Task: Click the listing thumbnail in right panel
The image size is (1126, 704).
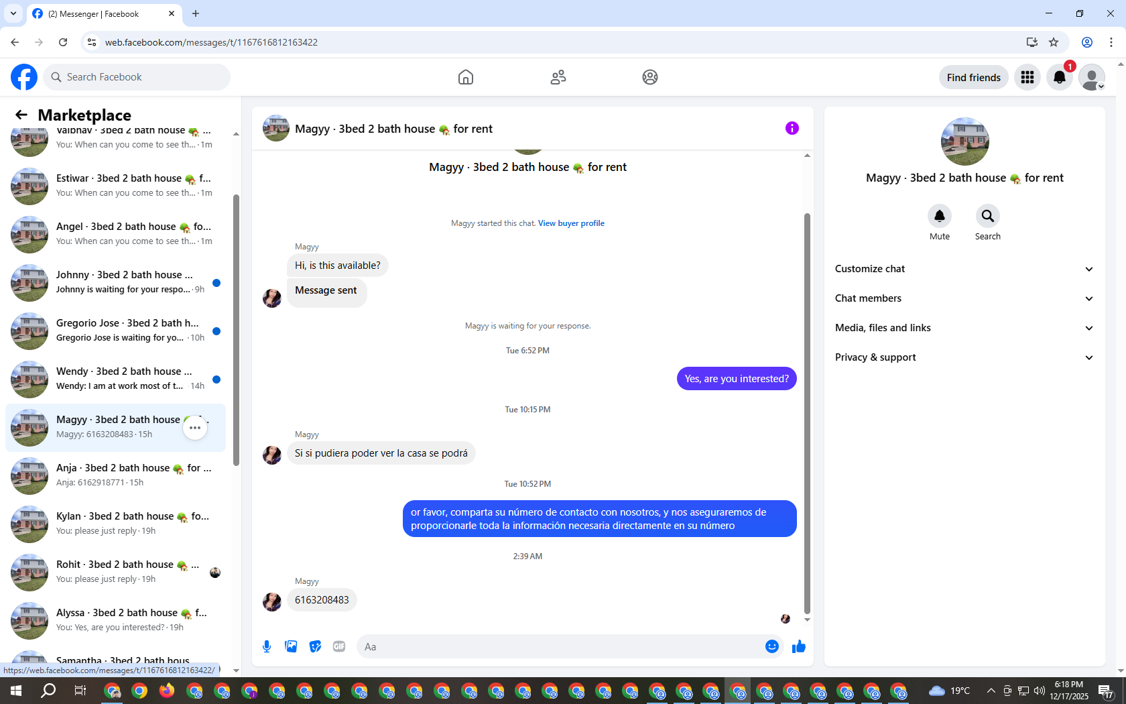Action: point(964,141)
